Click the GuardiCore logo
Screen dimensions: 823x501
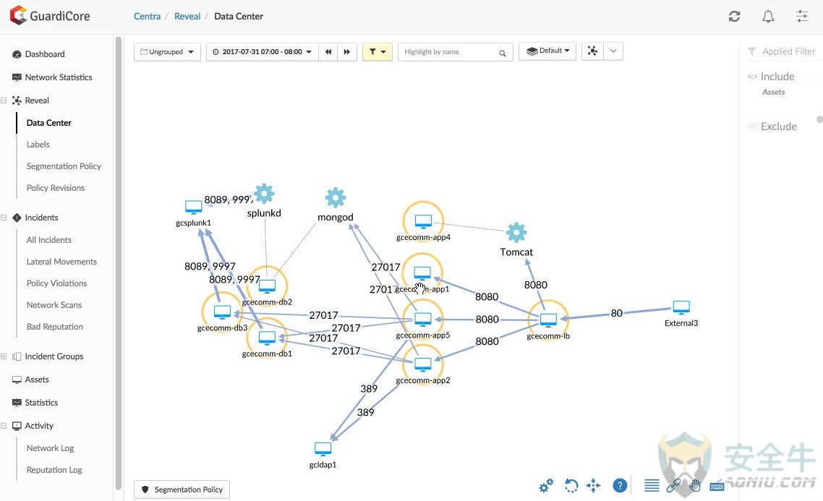(50, 16)
